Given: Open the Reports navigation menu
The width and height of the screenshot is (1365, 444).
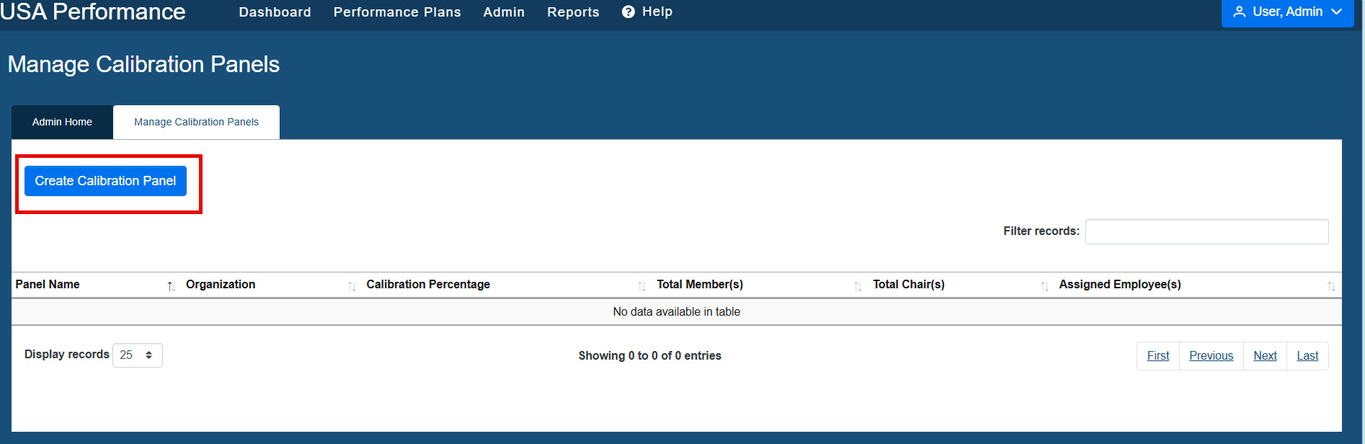Looking at the screenshot, I should click(573, 12).
